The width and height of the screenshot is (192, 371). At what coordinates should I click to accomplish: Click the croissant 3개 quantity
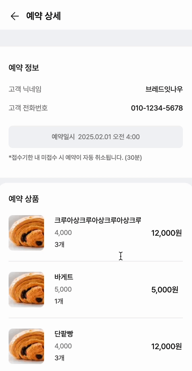click(60, 245)
